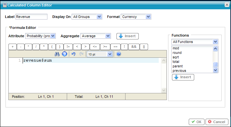The height and width of the screenshot is (127, 231).
Task: Click the find binoculars icon
Action: tap(57, 54)
